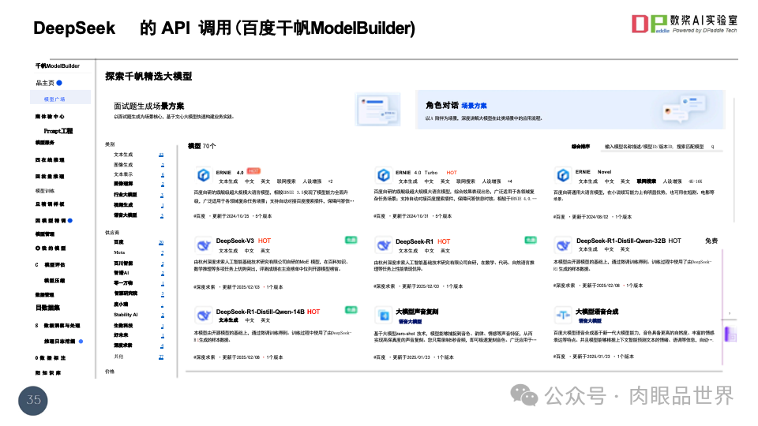This screenshot has height=426, width=758.
Task: Filter supplier by Stability AI
Action: click(x=126, y=315)
